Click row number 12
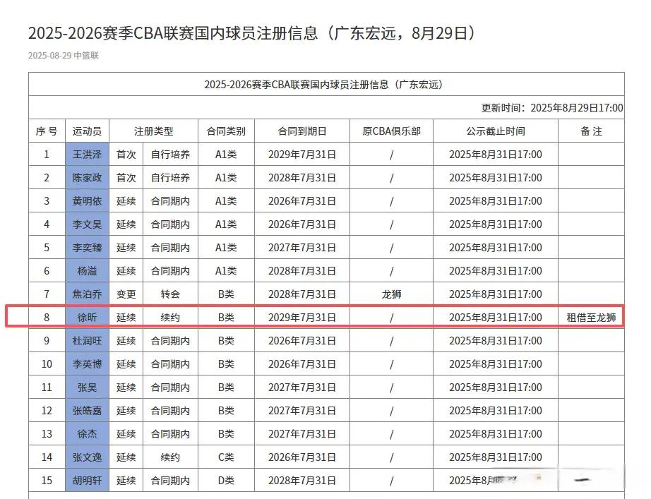 pyautogui.click(x=47, y=411)
